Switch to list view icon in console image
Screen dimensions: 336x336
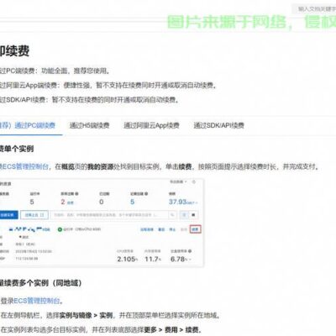click(184, 215)
